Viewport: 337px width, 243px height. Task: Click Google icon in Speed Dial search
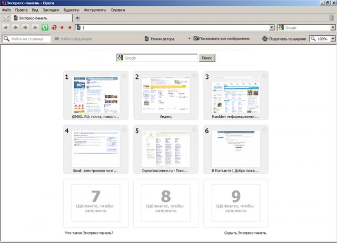(121, 58)
